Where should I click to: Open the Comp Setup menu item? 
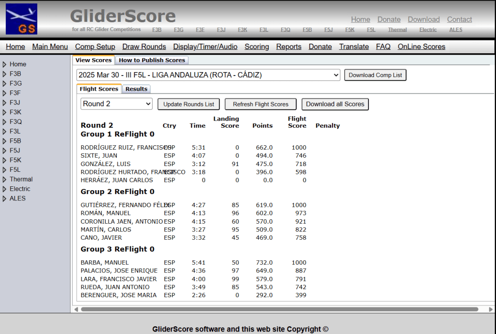[x=95, y=47]
